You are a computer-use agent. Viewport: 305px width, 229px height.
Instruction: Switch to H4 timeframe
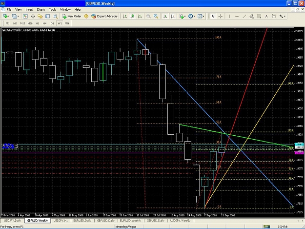(45, 23)
